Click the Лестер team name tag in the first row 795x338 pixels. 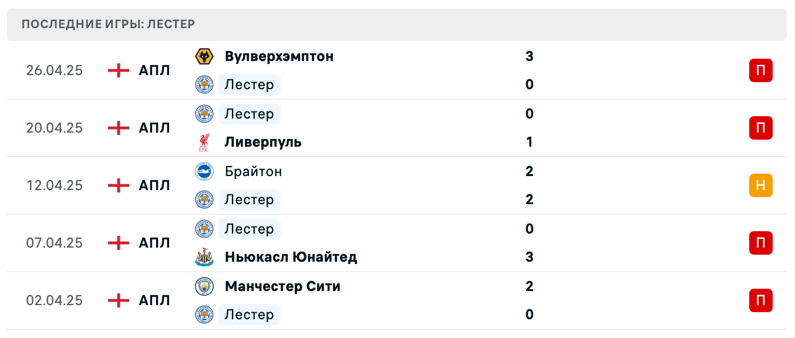(x=249, y=84)
